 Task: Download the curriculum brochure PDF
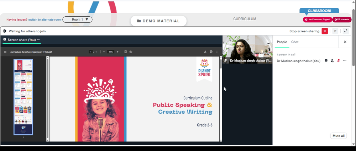point(205,52)
